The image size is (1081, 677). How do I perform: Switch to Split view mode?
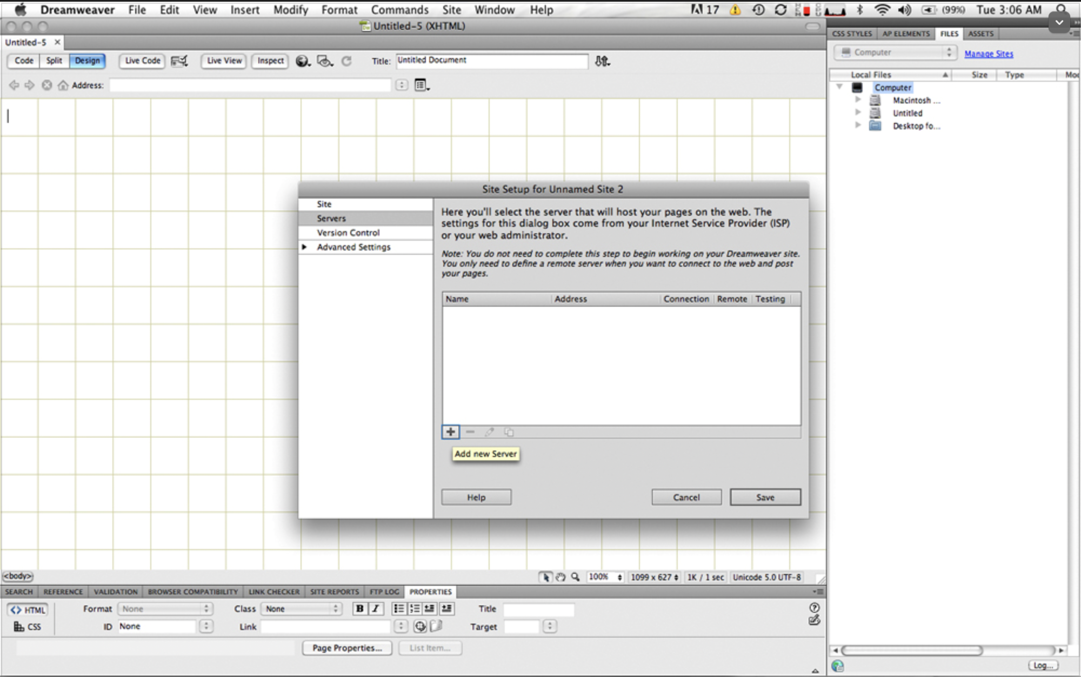tap(54, 61)
